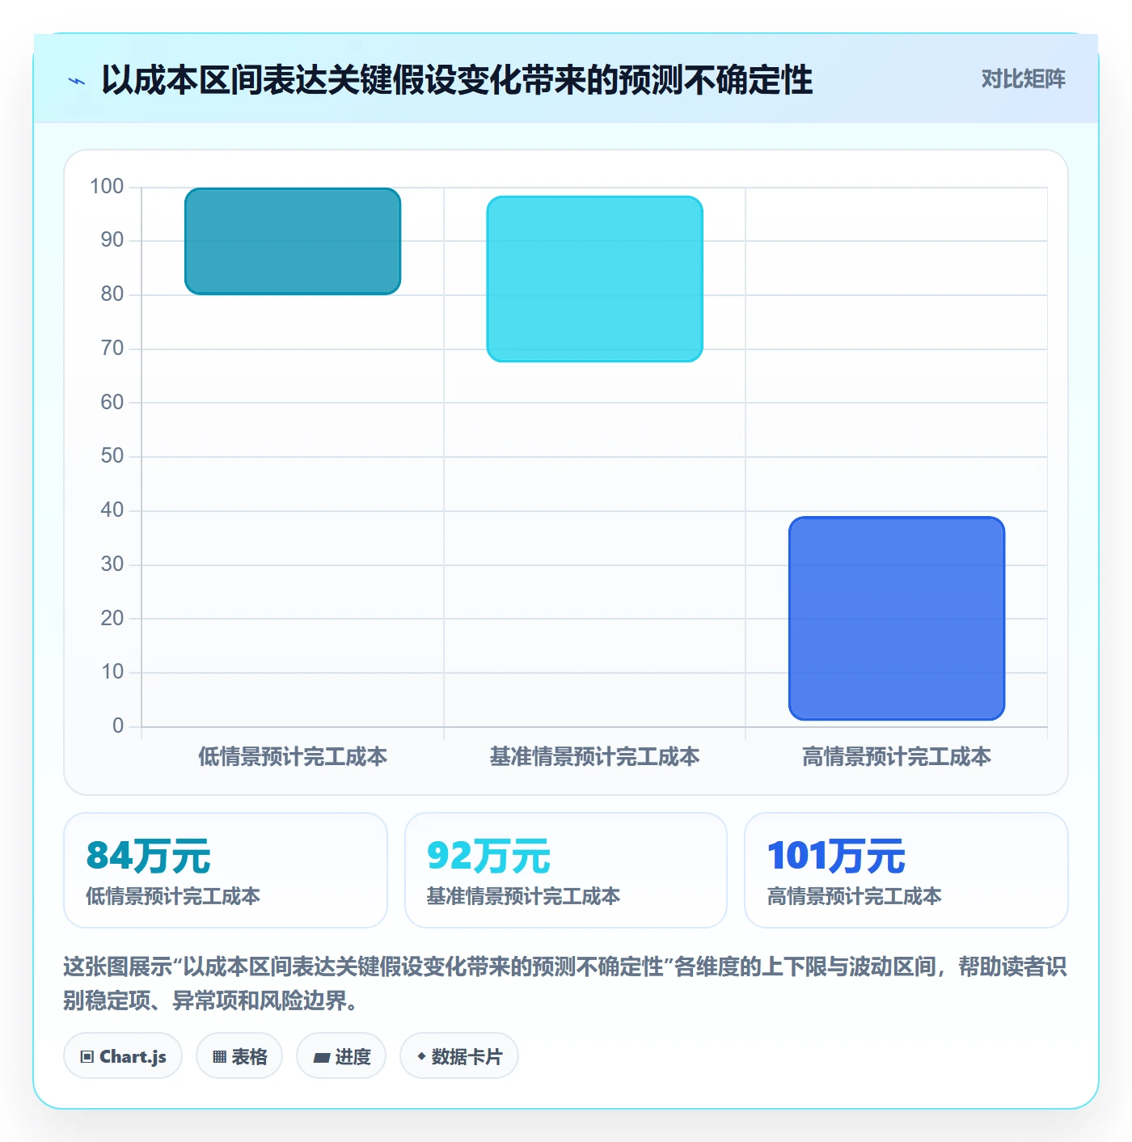This screenshot has width=1132, height=1142.
Task: Click the 进度 tag chip
Action: tap(341, 1055)
